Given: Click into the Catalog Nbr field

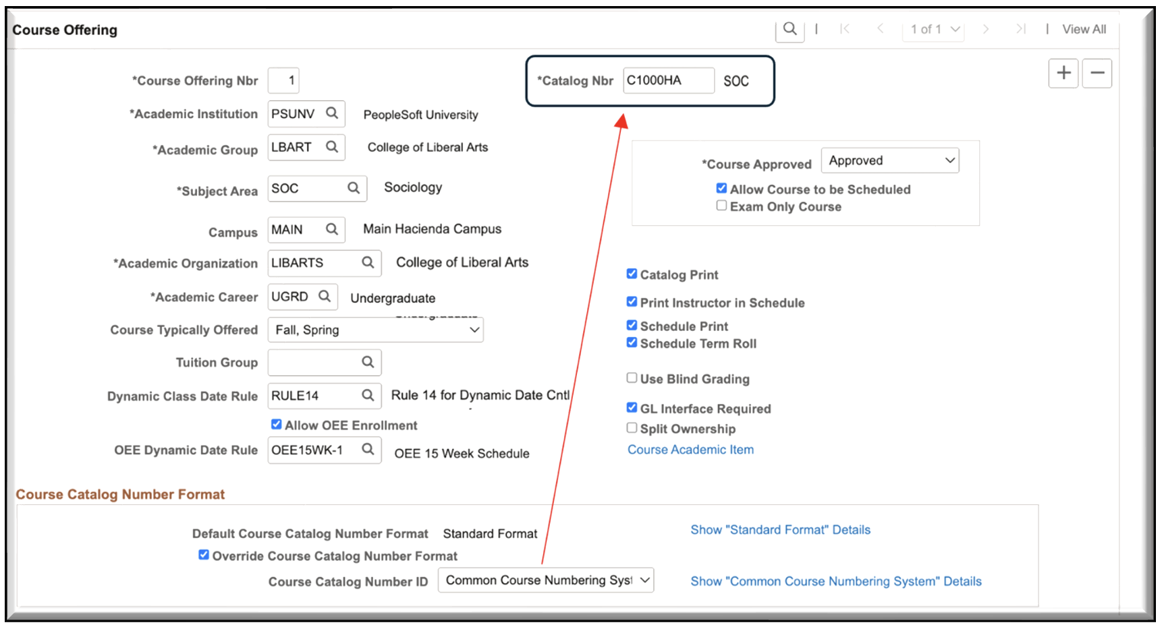Looking at the screenshot, I should click(x=667, y=80).
